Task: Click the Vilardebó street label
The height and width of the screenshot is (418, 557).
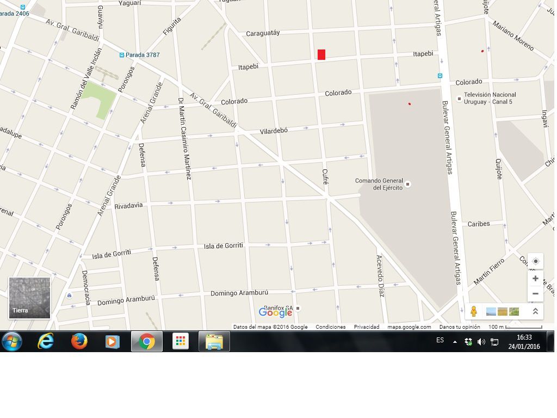Action: pyautogui.click(x=274, y=131)
